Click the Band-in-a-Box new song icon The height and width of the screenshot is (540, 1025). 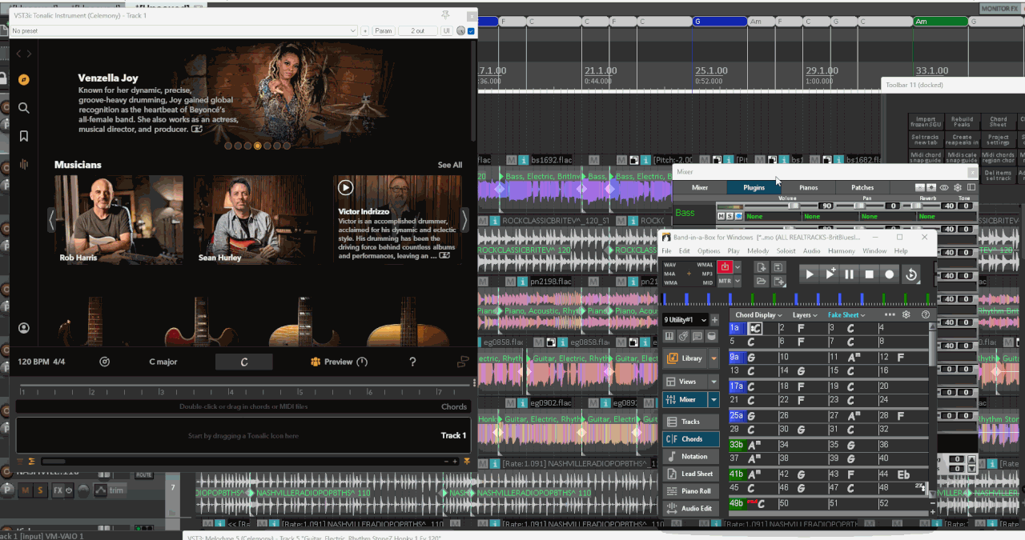pos(761,267)
